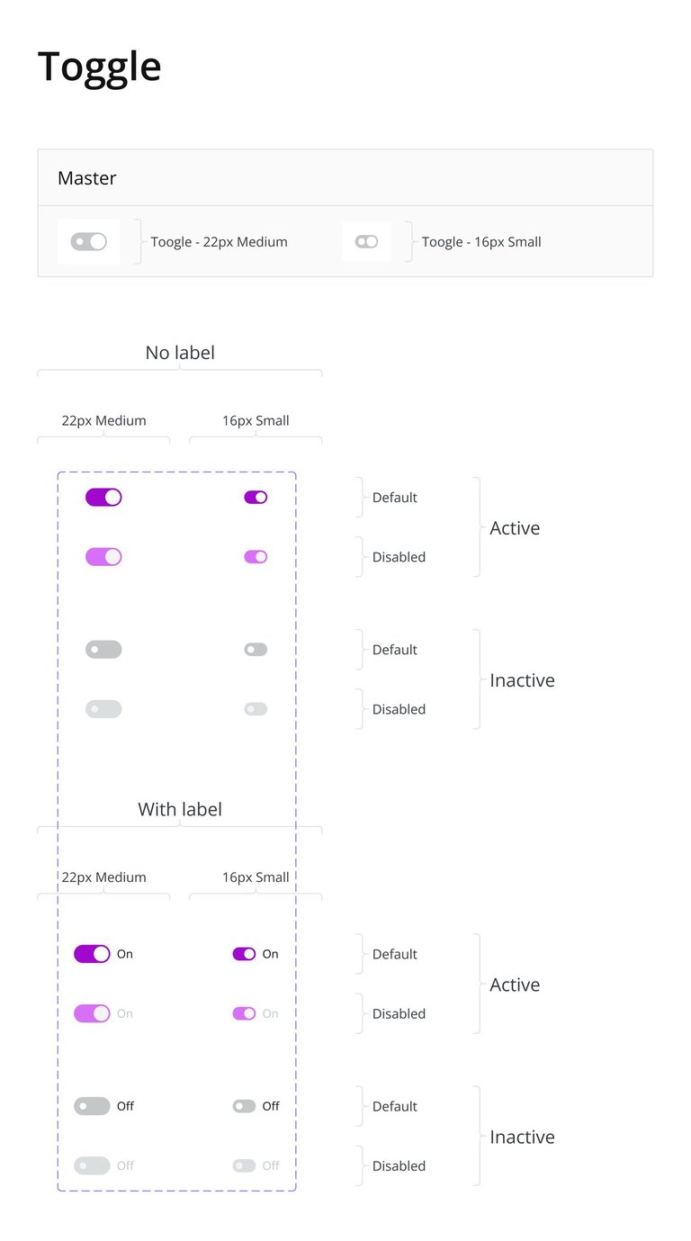Screen dimensions: 691x1241
Task: Turn off active default medium toggle without label
Action: coord(103,498)
